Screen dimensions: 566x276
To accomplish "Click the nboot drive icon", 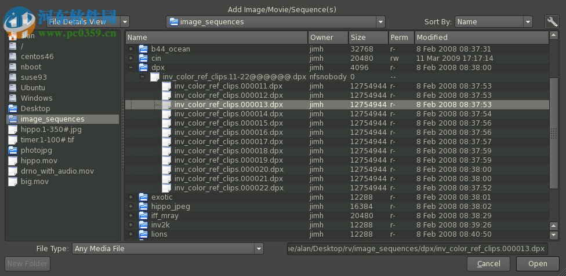I will point(13,67).
